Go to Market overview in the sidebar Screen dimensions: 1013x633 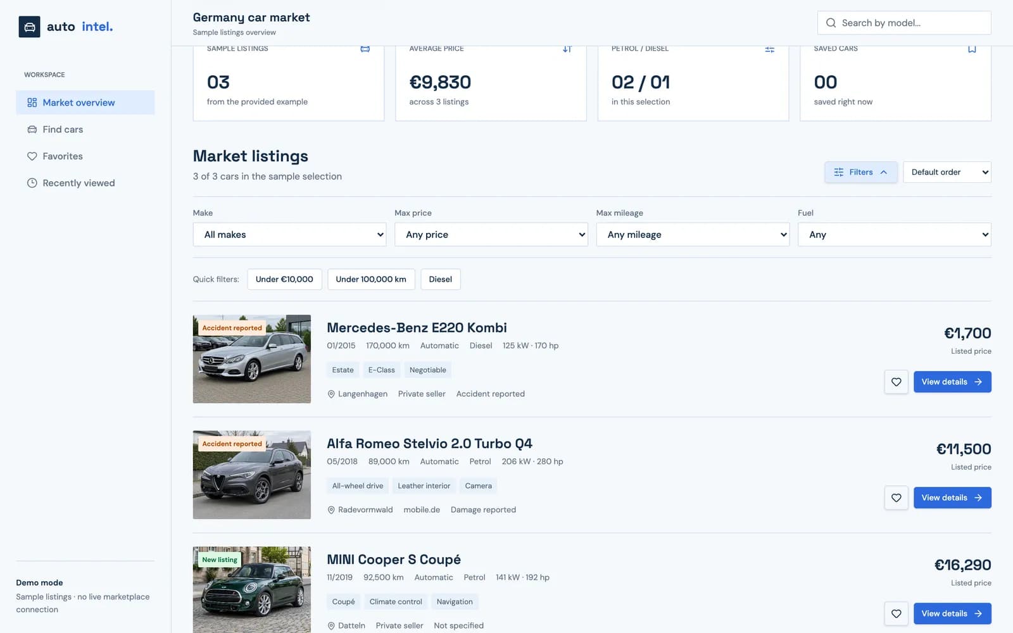click(x=85, y=103)
